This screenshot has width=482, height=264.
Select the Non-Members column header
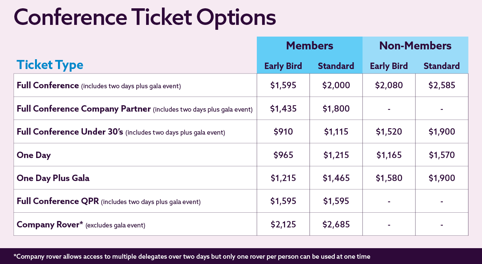(415, 46)
